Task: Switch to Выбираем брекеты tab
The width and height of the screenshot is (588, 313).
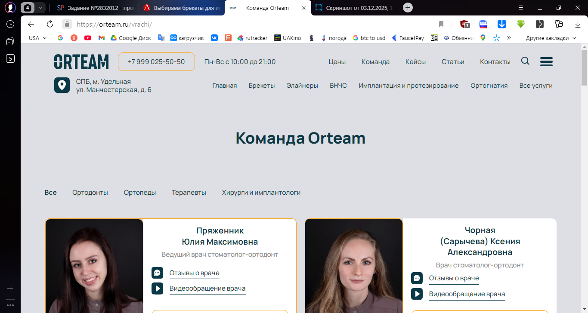Action: coord(181,7)
